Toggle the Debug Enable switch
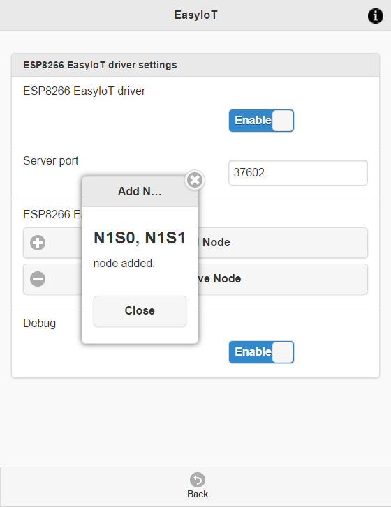The width and height of the screenshot is (391, 507). tap(262, 352)
